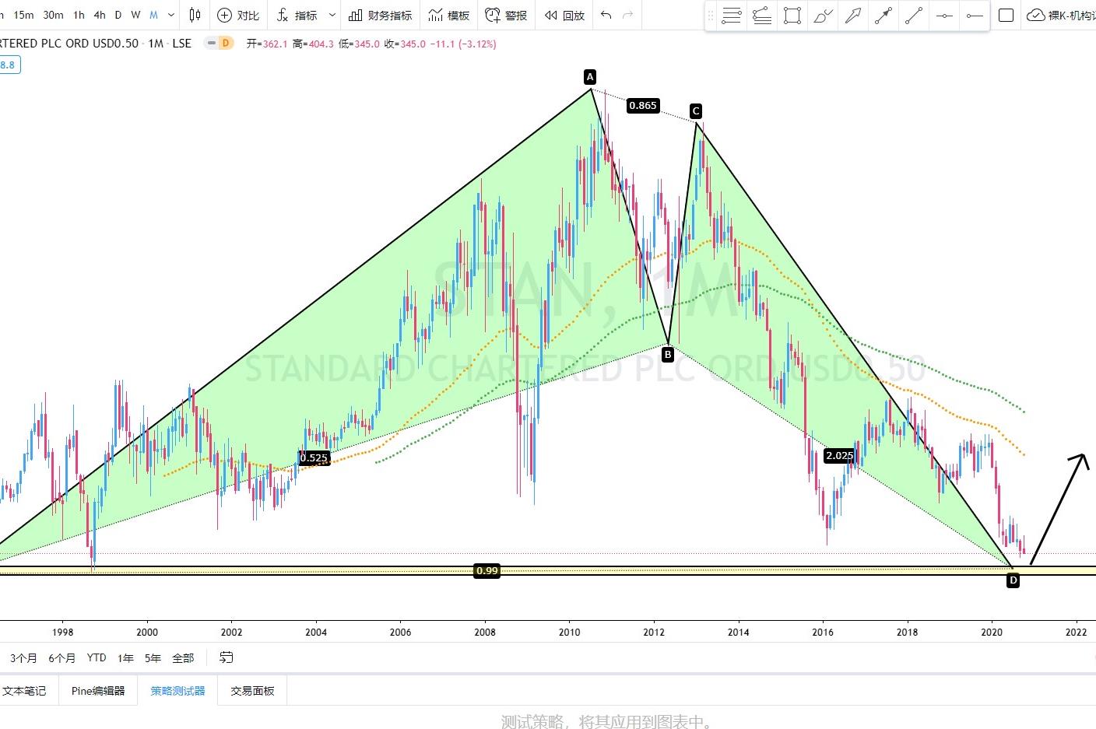Switch to the 策略测试器 tab
1096x729 pixels.
177,690
